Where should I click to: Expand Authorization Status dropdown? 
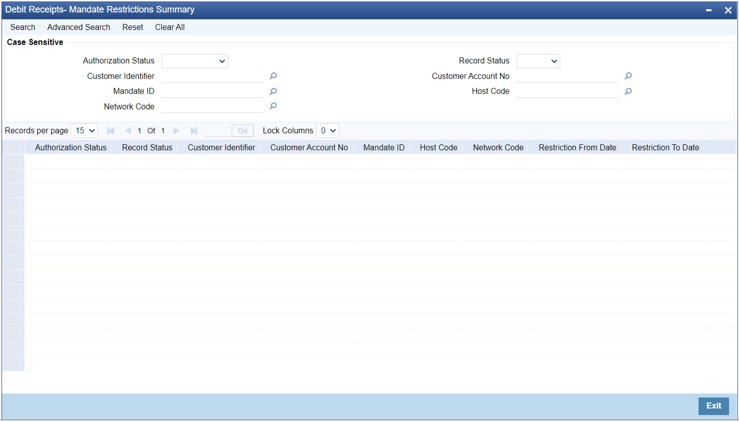pos(195,61)
